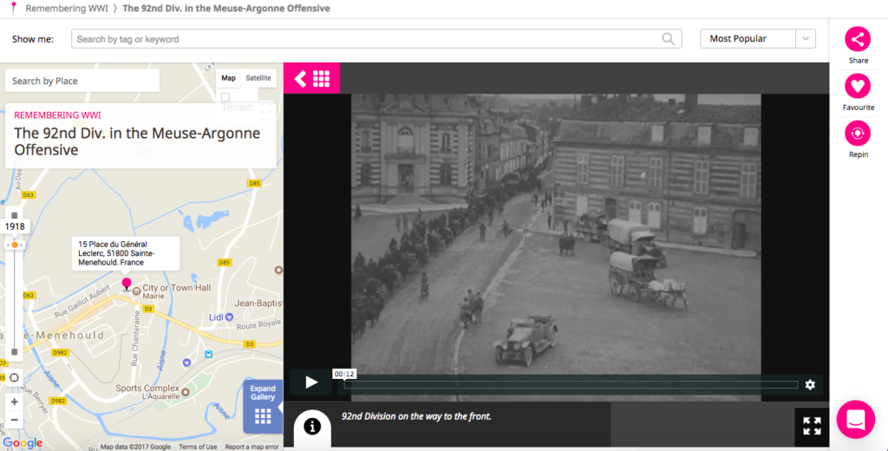This screenshot has height=451, width=888.
Task: Click the pin title 92nd Div. heading
Action: click(137, 141)
